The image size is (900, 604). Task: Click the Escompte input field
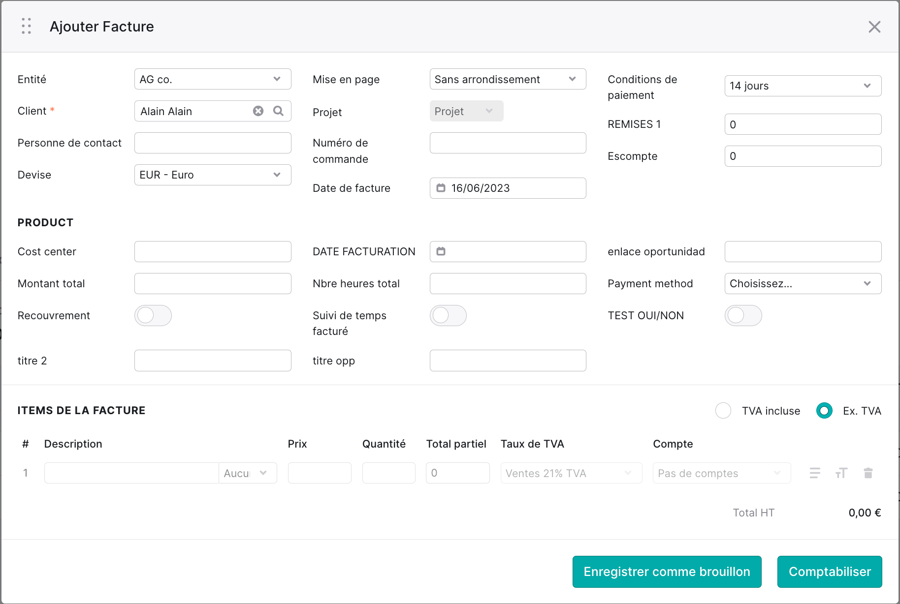pyautogui.click(x=803, y=156)
